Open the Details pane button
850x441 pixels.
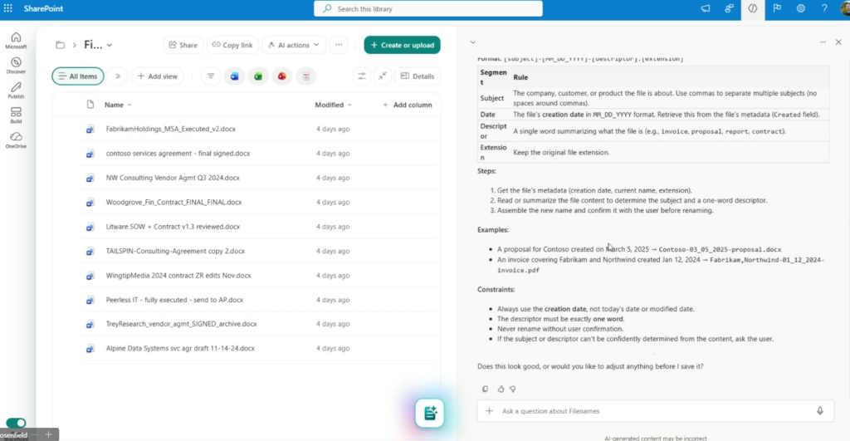418,76
